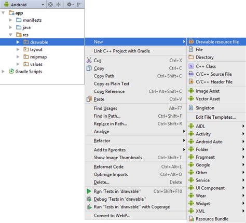Viewport: 246px width, 223px height.
Task: Select Find in Path... entry
Action: (x=135, y=116)
